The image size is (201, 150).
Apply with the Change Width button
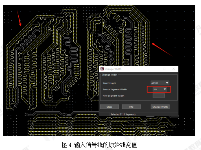(160, 107)
